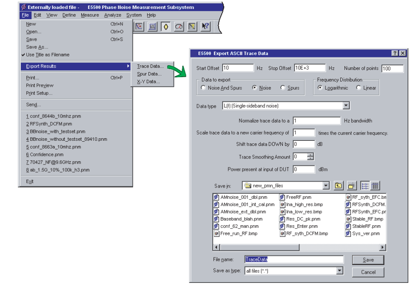Click the Start Offset field
Screen dimensions: 410x285
click(238, 68)
